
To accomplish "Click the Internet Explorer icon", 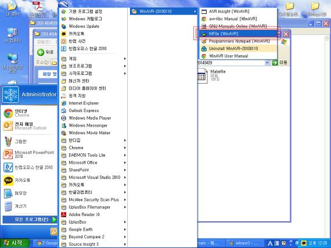I will pyautogui.click(x=63, y=103).
